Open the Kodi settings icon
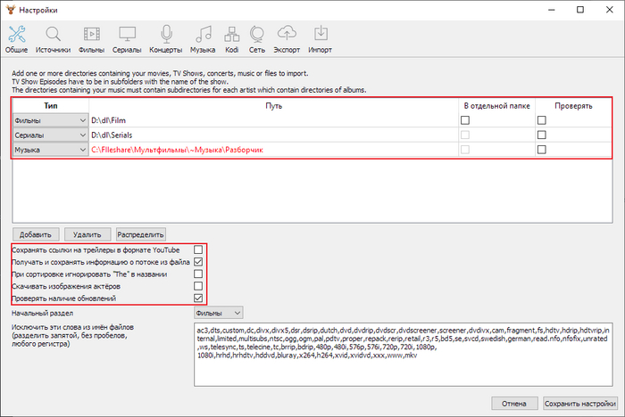The image size is (625, 417). click(x=232, y=37)
